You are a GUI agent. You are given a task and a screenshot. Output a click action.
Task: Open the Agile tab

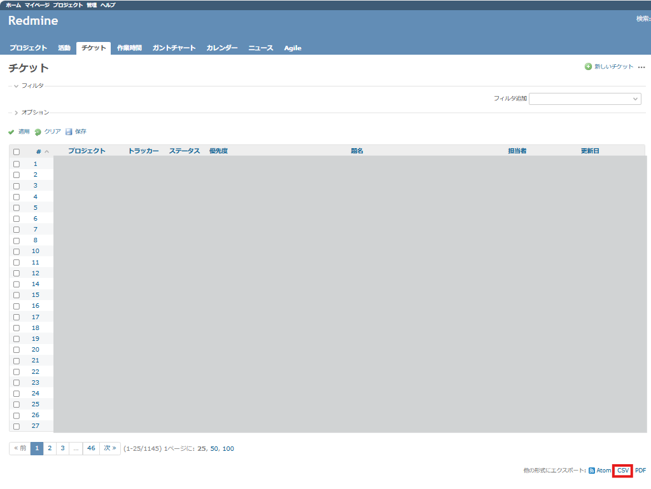tap(293, 47)
